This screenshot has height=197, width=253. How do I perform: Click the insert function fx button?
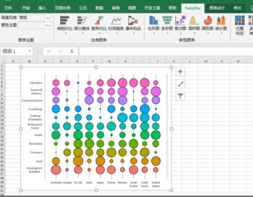(72, 51)
